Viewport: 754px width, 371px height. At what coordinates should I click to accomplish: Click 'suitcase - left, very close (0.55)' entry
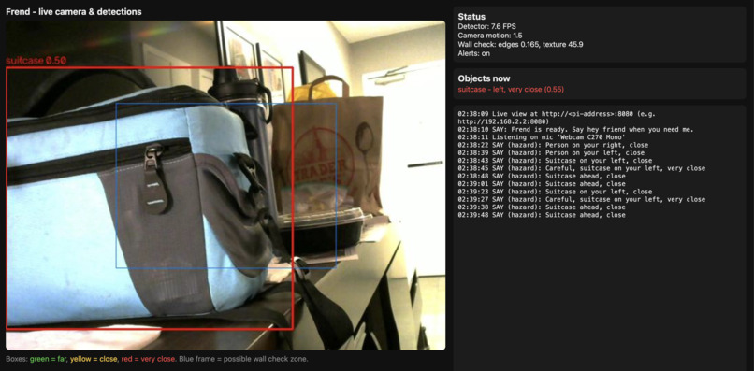(511, 90)
